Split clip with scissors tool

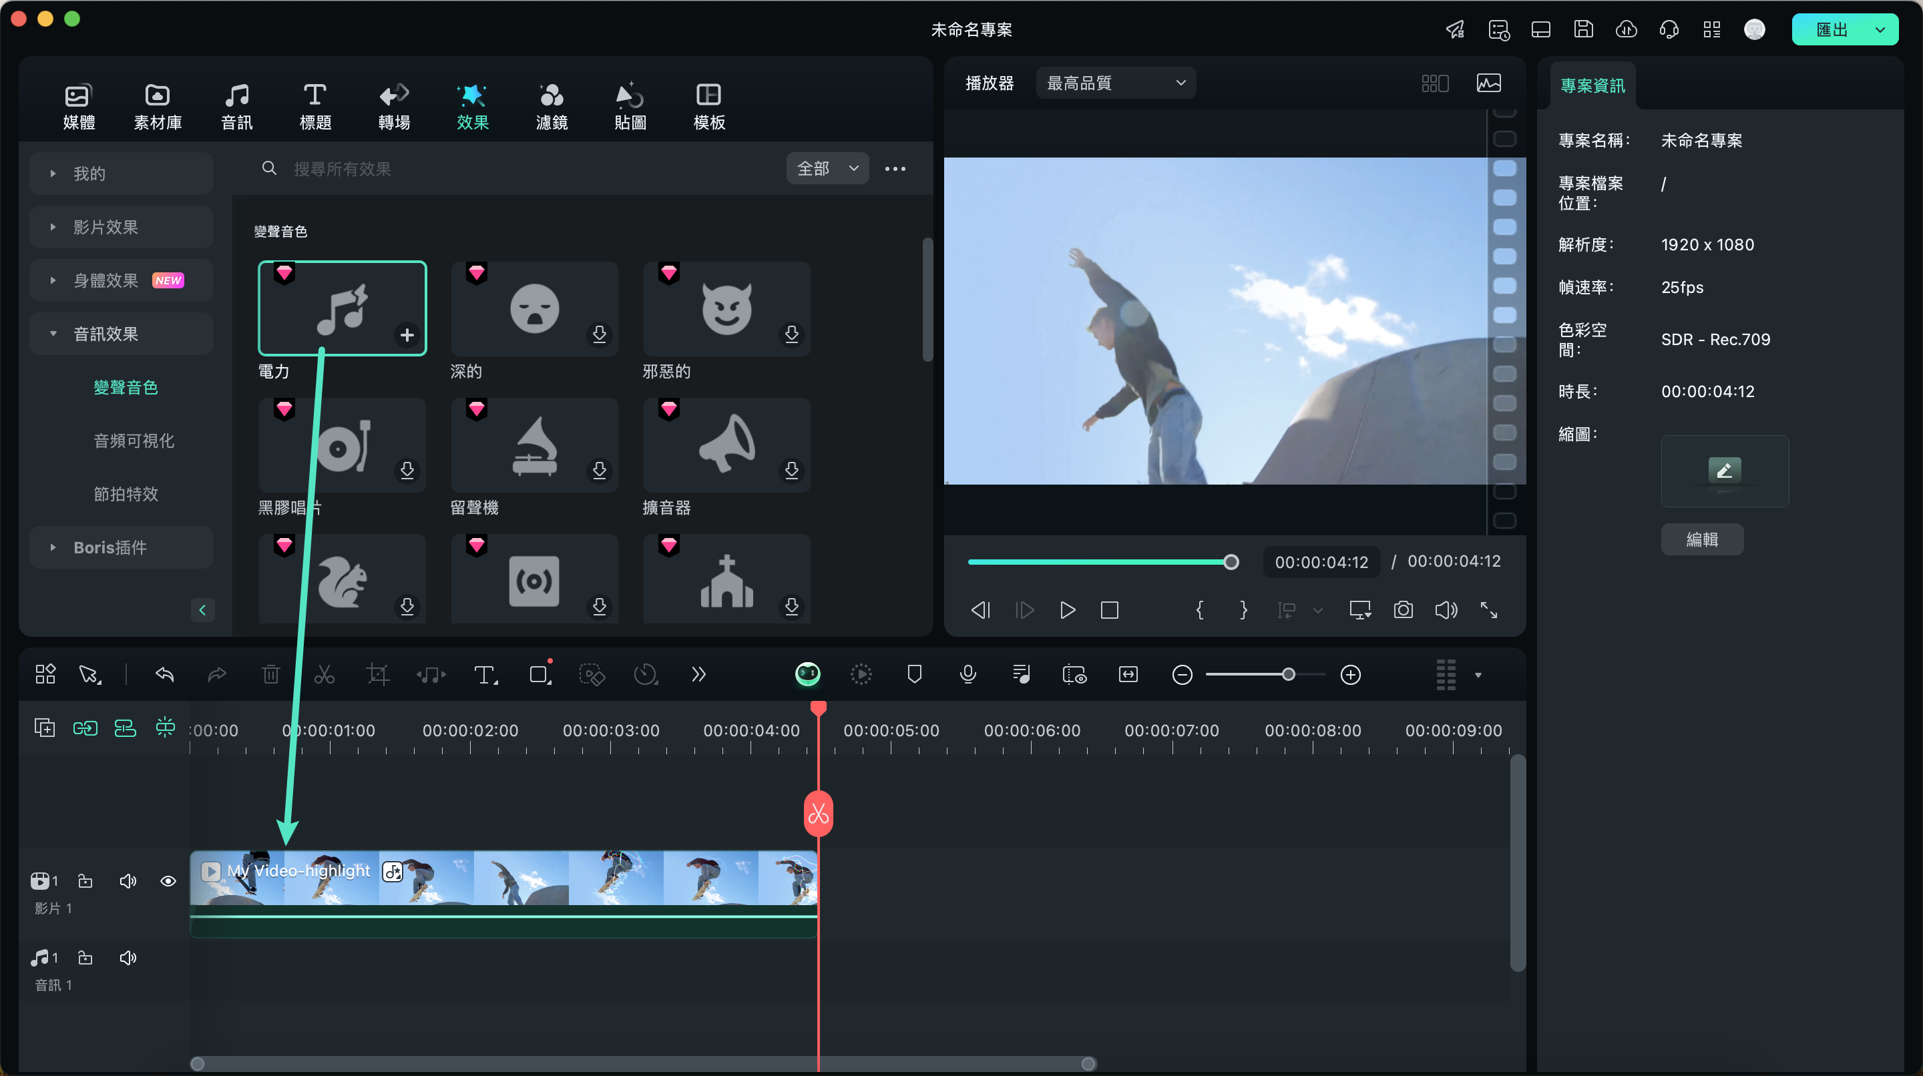click(x=324, y=675)
